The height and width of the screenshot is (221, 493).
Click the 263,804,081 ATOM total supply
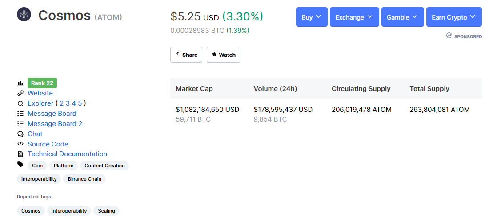[x=440, y=110]
